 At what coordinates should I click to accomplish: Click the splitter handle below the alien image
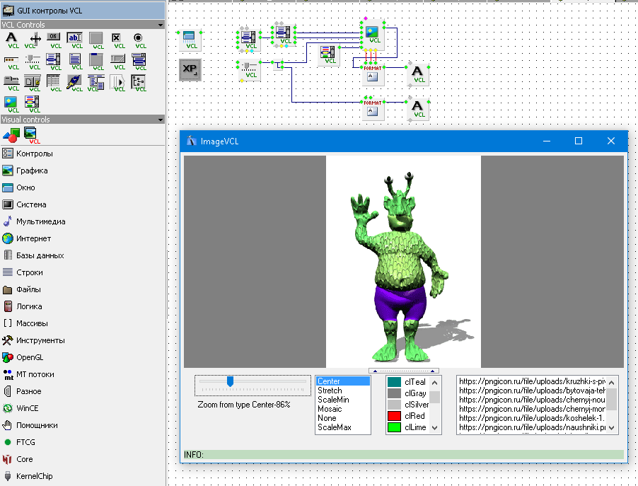(404, 371)
